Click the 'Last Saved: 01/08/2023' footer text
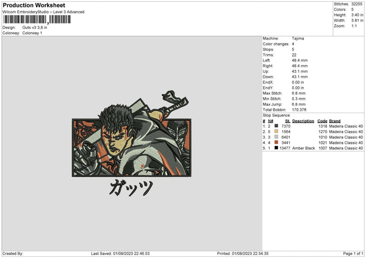The width and height of the screenshot is (366, 258). (120, 254)
